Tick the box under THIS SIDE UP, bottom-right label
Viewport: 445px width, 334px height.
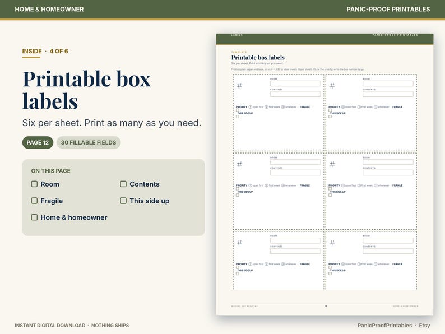tap(330, 274)
